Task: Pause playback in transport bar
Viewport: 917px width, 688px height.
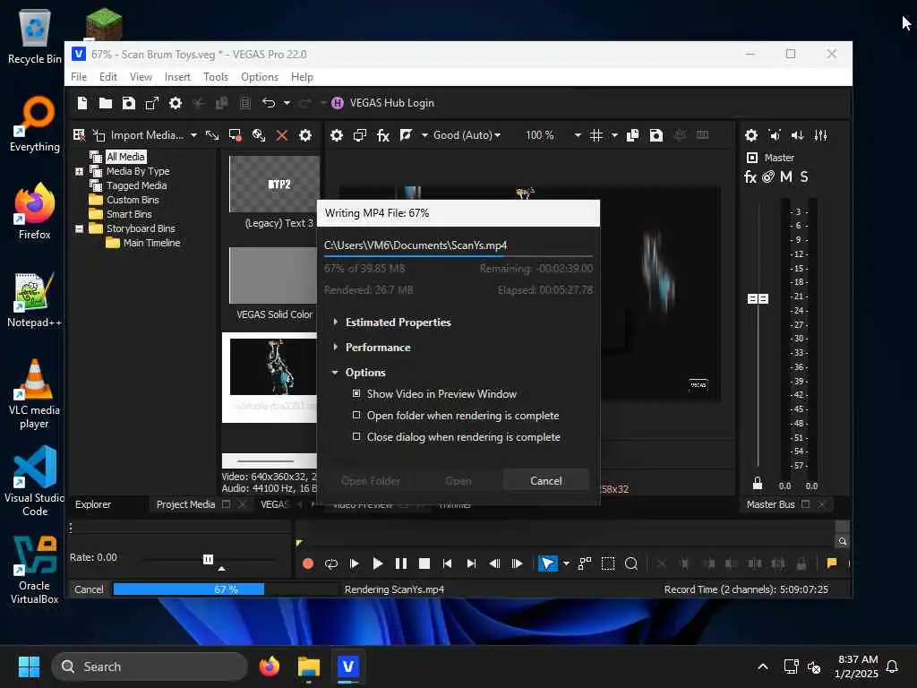Action: pos(401,564)
